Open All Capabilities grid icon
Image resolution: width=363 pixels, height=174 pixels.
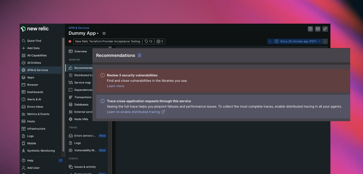[x=24, y=56]
